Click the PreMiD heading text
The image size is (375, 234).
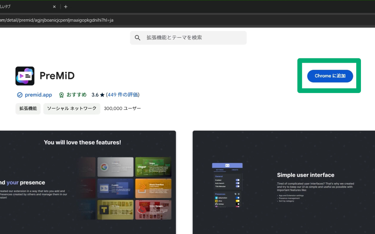(x=57, y=76)
